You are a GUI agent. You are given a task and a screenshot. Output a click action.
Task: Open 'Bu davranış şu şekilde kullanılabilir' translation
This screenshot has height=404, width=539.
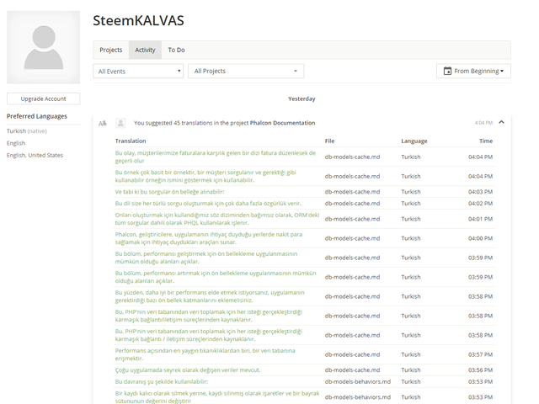(x=161, y=381)
